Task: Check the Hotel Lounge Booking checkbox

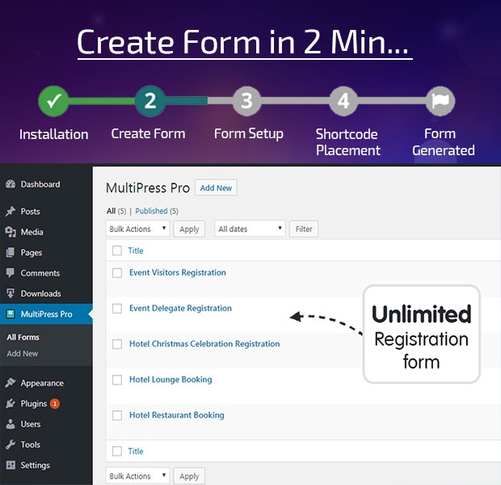Action: pyautogui.click(x=117, y=380)
